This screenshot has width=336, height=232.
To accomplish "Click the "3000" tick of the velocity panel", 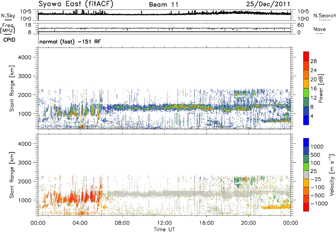I will point(24,162).
